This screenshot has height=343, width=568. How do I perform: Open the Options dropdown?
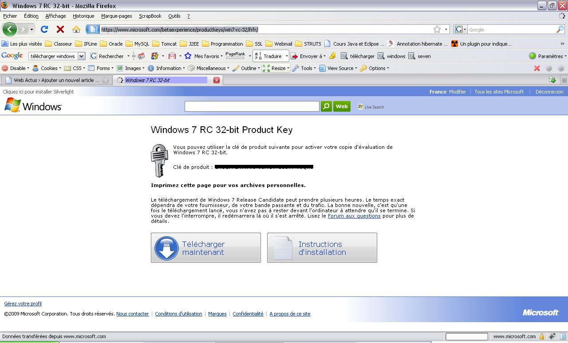[375, 68]
